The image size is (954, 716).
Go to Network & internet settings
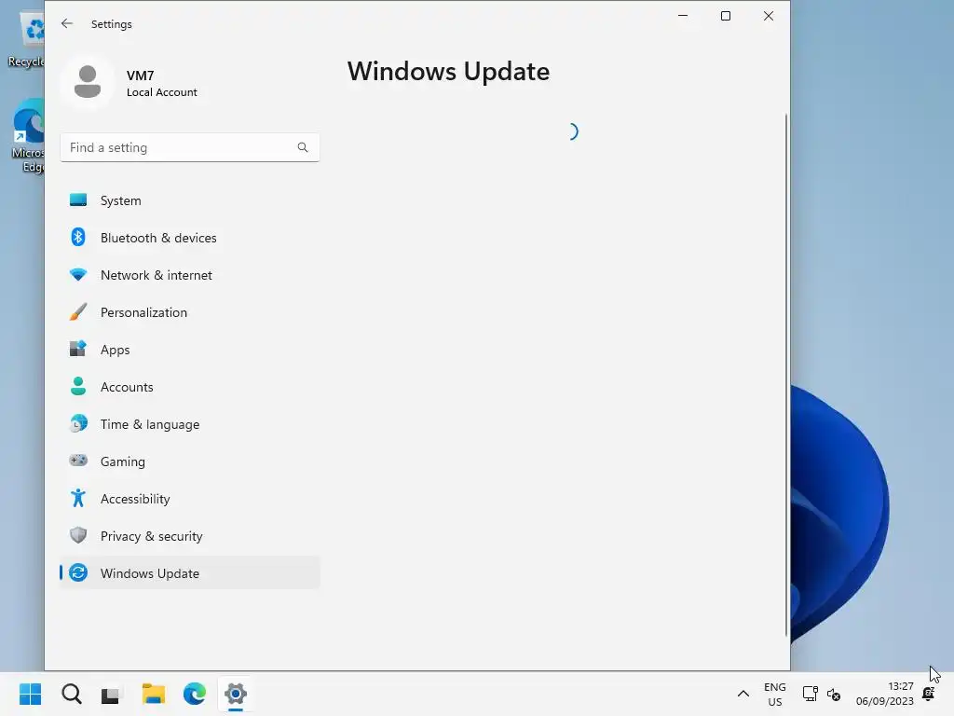coord(190,275)
